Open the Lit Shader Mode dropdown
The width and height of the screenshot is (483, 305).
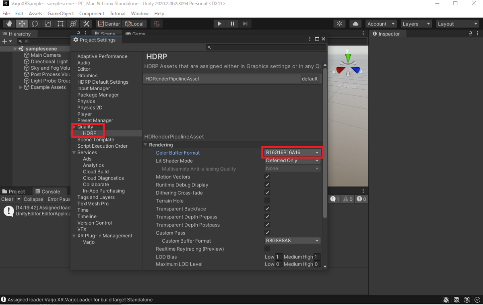[x=293, y=161]
